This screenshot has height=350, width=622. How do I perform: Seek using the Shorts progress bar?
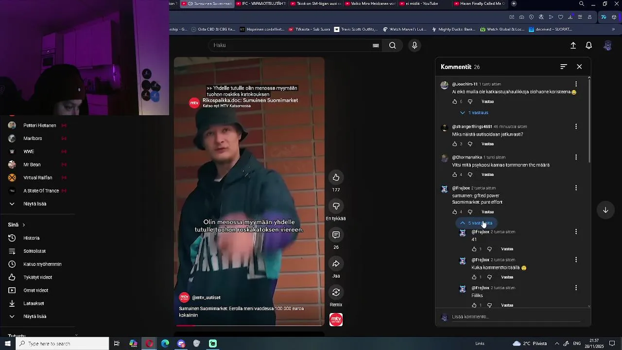pyautogui.click(x=249, y=325)
